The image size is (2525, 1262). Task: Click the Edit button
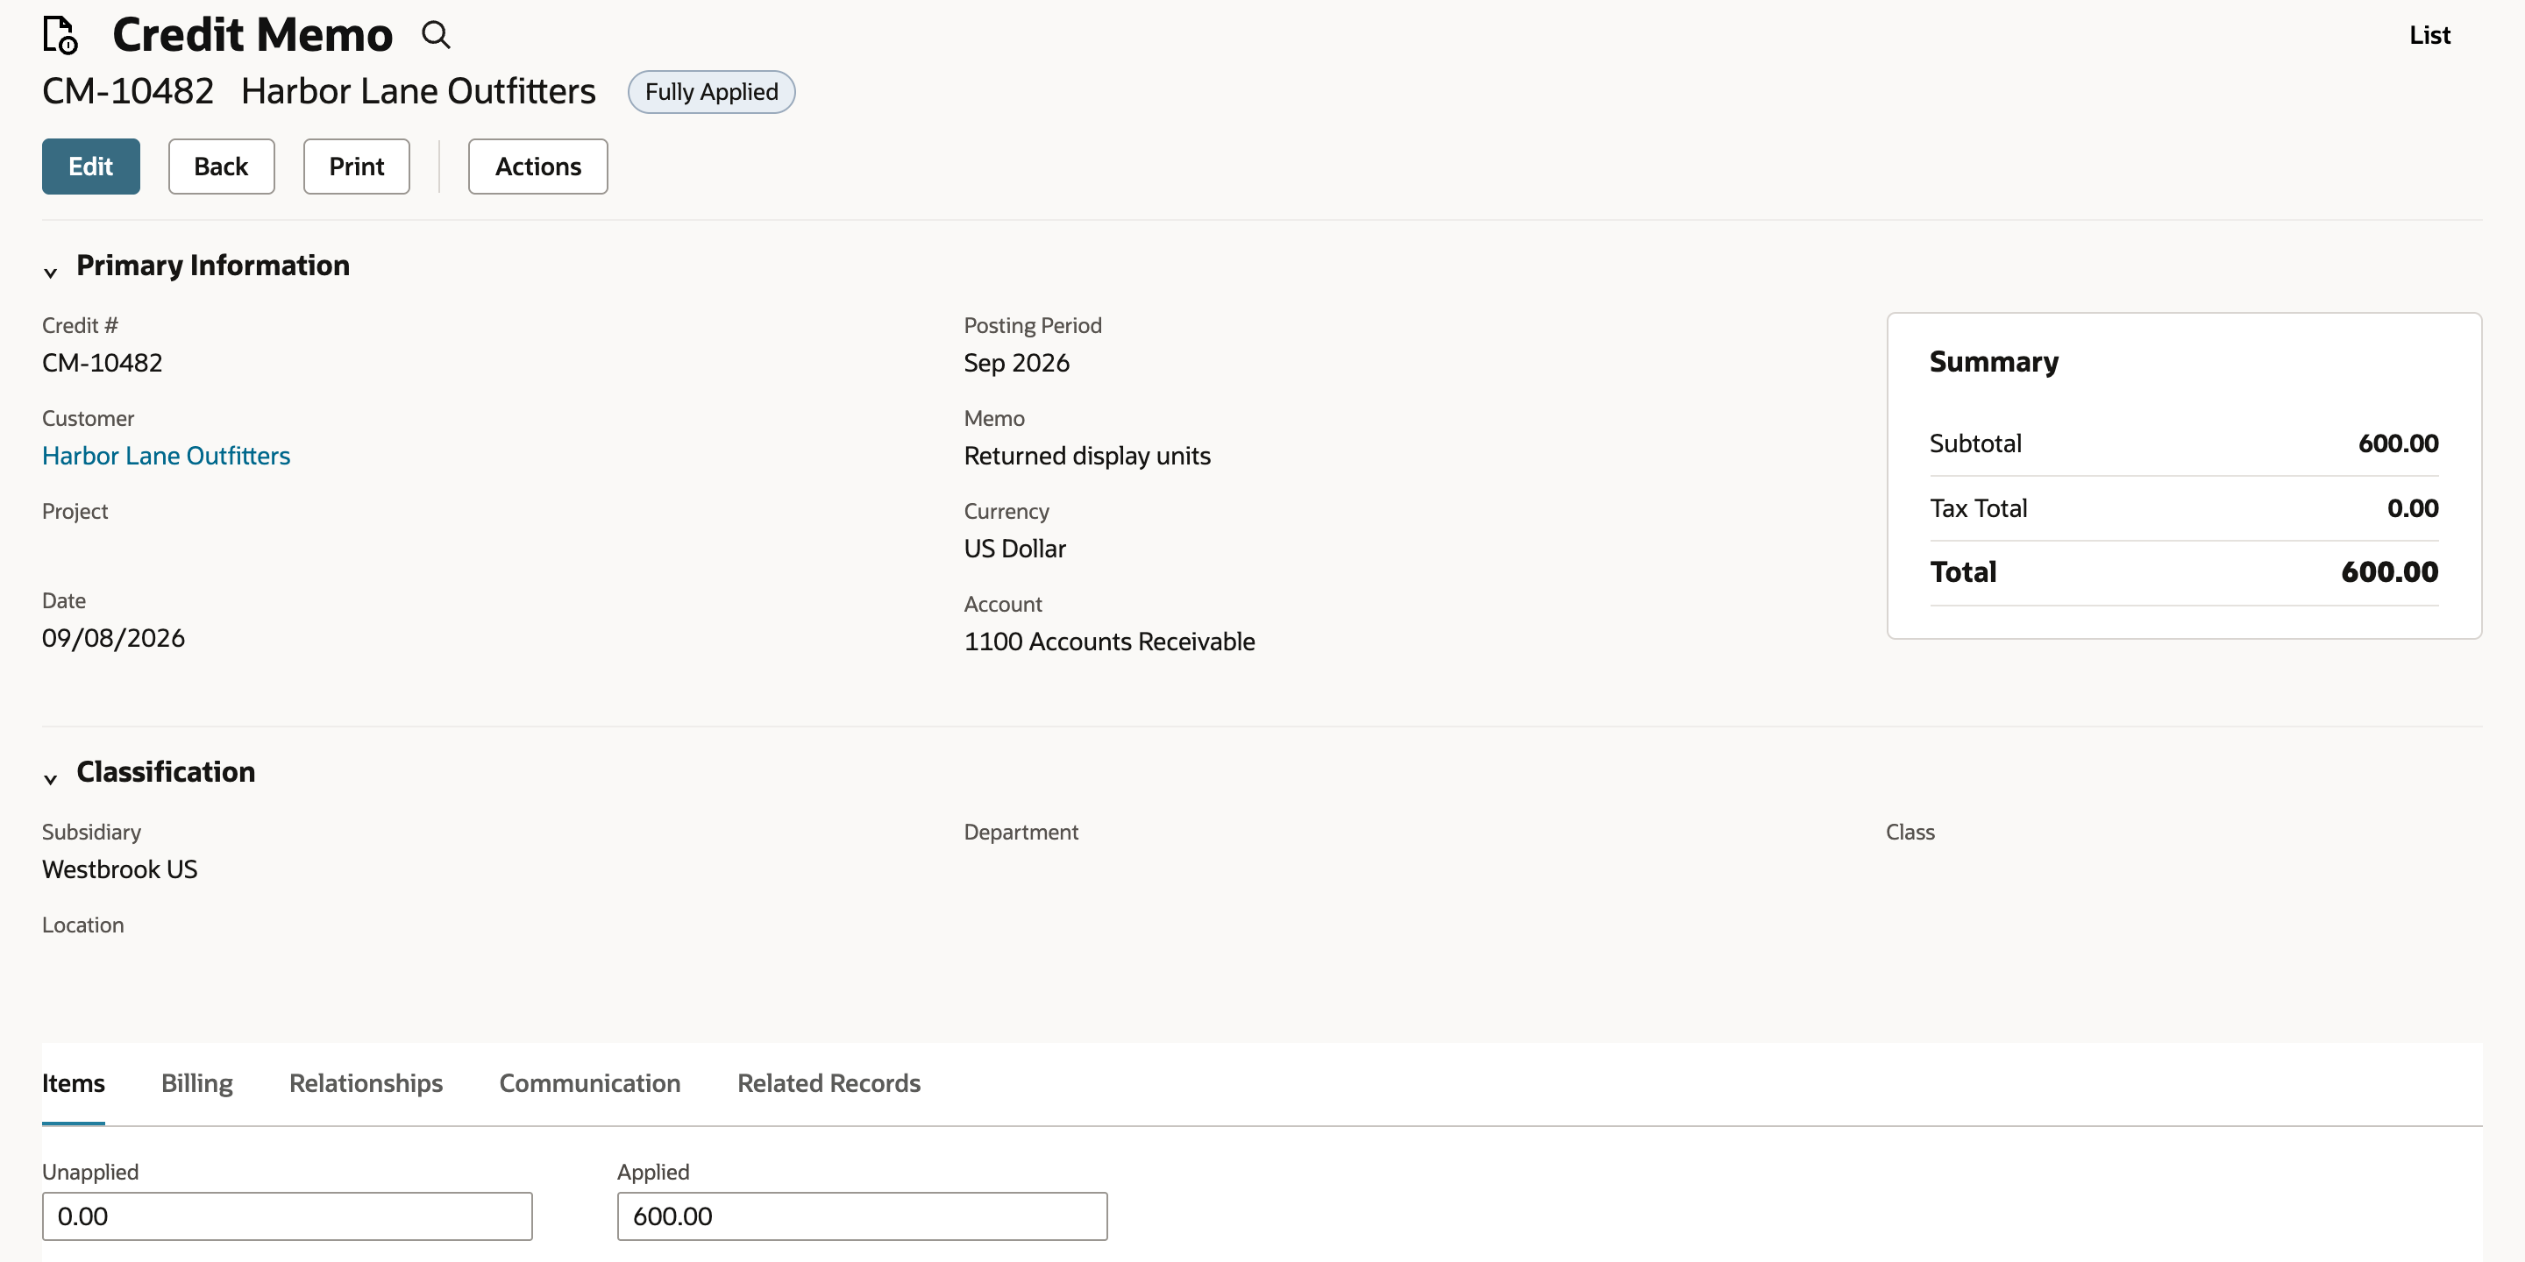[91, 167]
